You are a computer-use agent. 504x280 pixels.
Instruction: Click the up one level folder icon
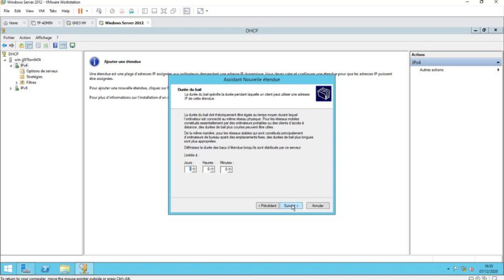click(21, 45)
